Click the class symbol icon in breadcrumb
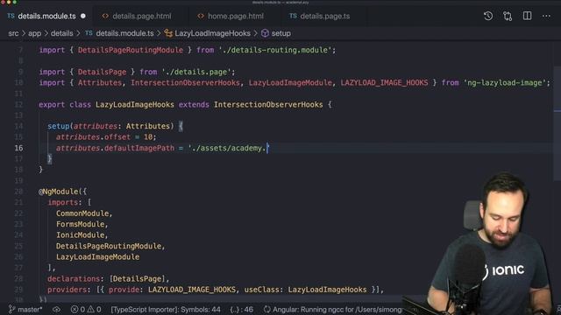This screenshot has height=315, width=561. pos(168,33)
